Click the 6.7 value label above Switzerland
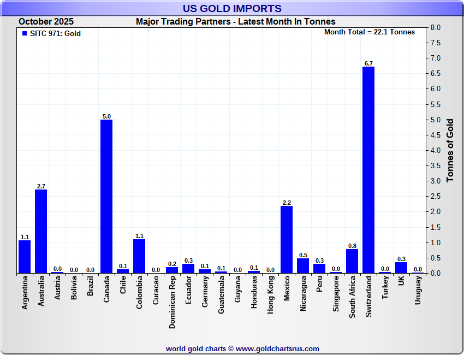The width and height of the screenshot is (464, 355). pos(368,63)
